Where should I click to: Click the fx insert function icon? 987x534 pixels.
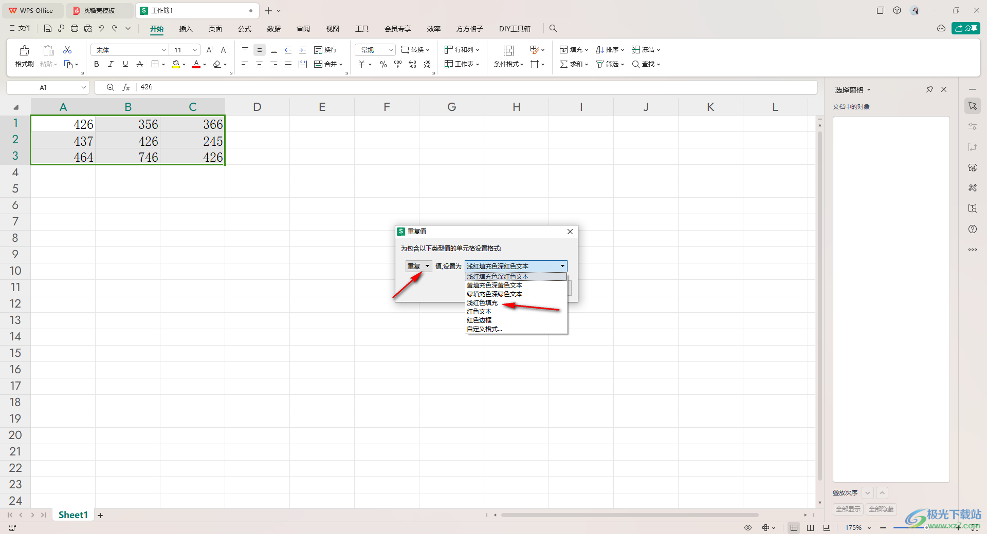(126, 87)
